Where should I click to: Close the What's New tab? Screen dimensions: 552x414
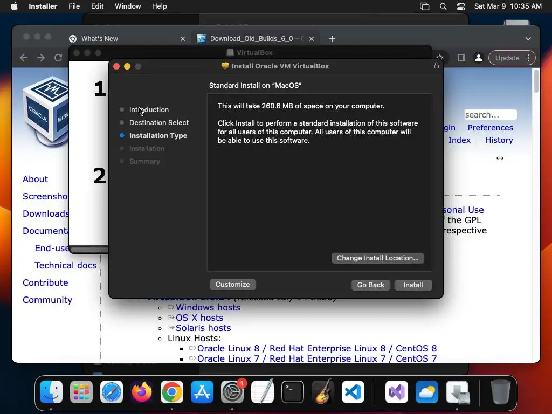(x=182, y=39)
